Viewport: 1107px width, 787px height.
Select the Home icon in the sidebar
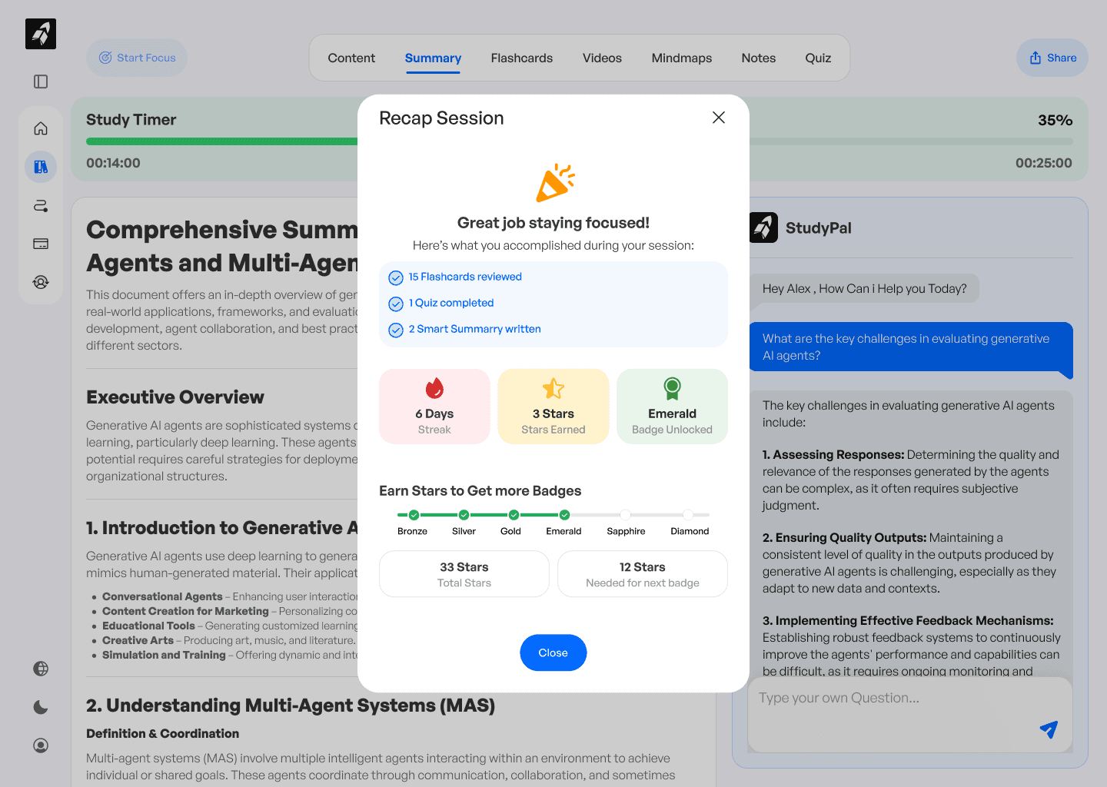[40, 128]
